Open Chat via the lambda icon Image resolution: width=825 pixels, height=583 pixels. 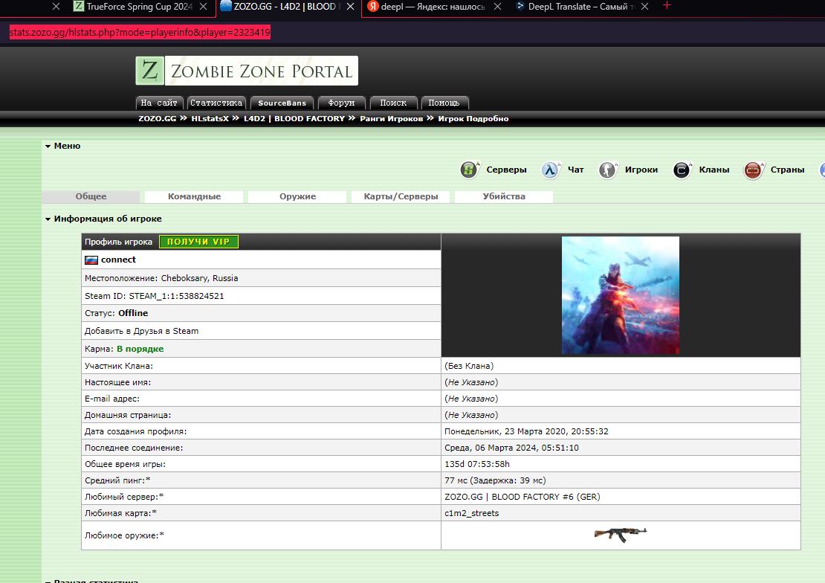550,170
